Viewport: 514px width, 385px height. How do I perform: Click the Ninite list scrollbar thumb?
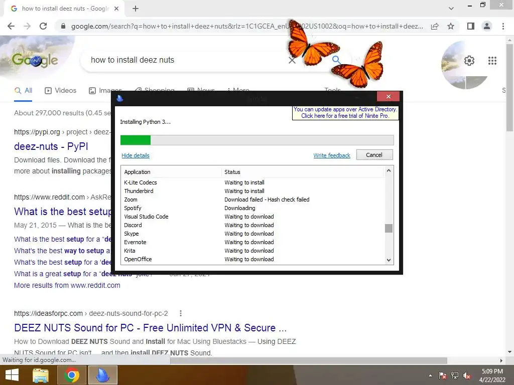[x=389, y=228]
